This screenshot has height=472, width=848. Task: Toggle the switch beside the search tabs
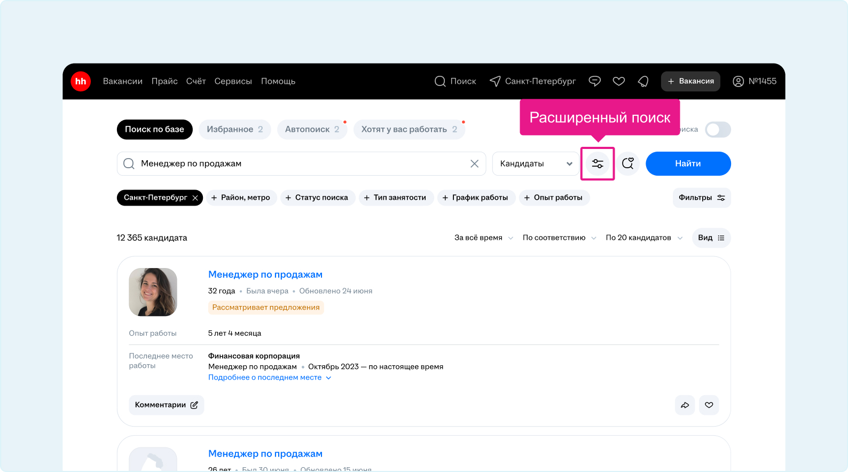point(718,129)
